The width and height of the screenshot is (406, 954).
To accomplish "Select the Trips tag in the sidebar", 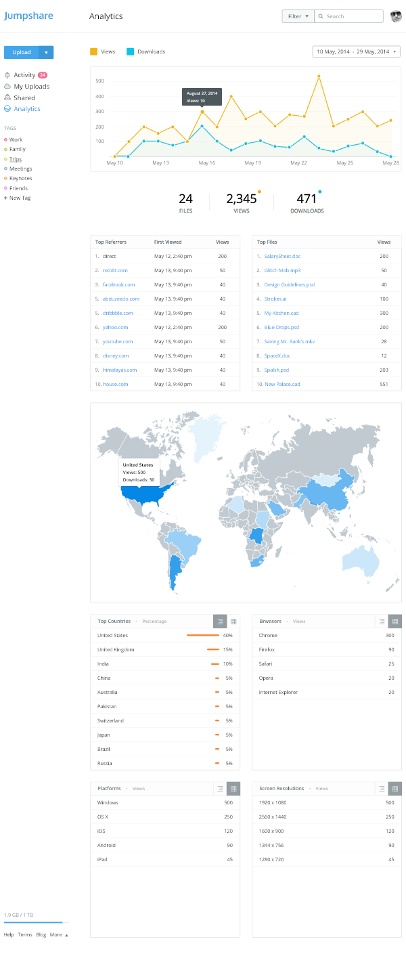I will click(17, 158).
